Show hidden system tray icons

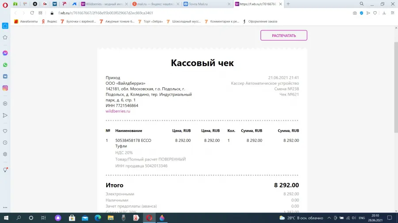329,218
